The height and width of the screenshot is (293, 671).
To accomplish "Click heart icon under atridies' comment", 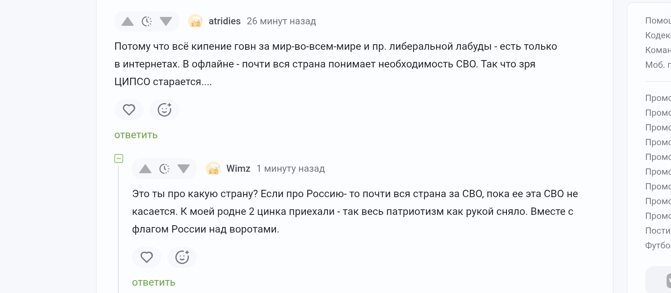I will pos(129,110).
